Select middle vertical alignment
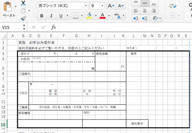Screen dimensions: 192x133 [145, 3]
